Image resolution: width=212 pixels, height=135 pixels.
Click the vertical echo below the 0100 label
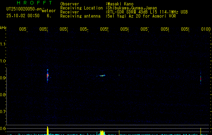pyautogui.click(x=201, y=78)
